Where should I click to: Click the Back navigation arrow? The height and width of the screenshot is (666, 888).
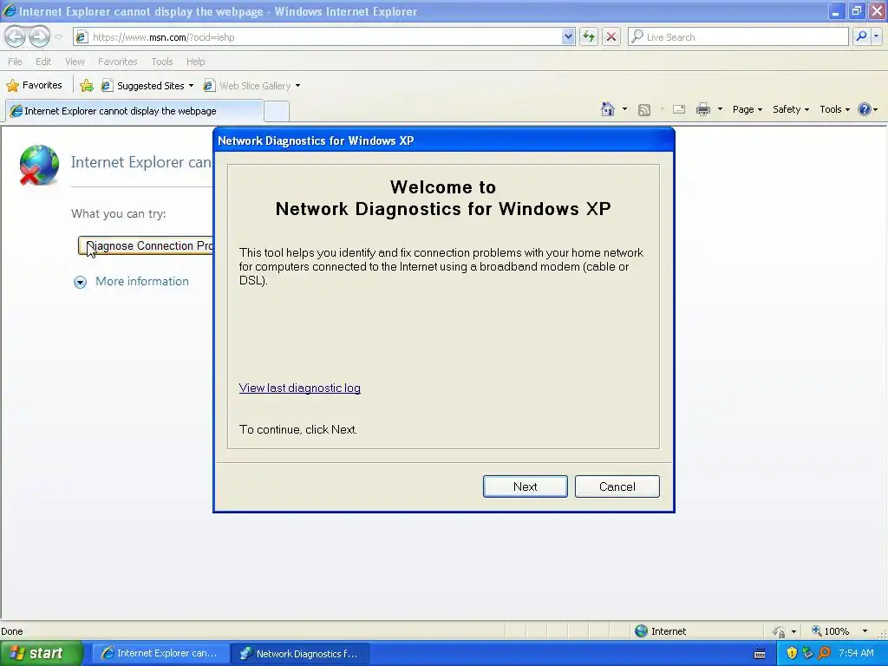16,36
